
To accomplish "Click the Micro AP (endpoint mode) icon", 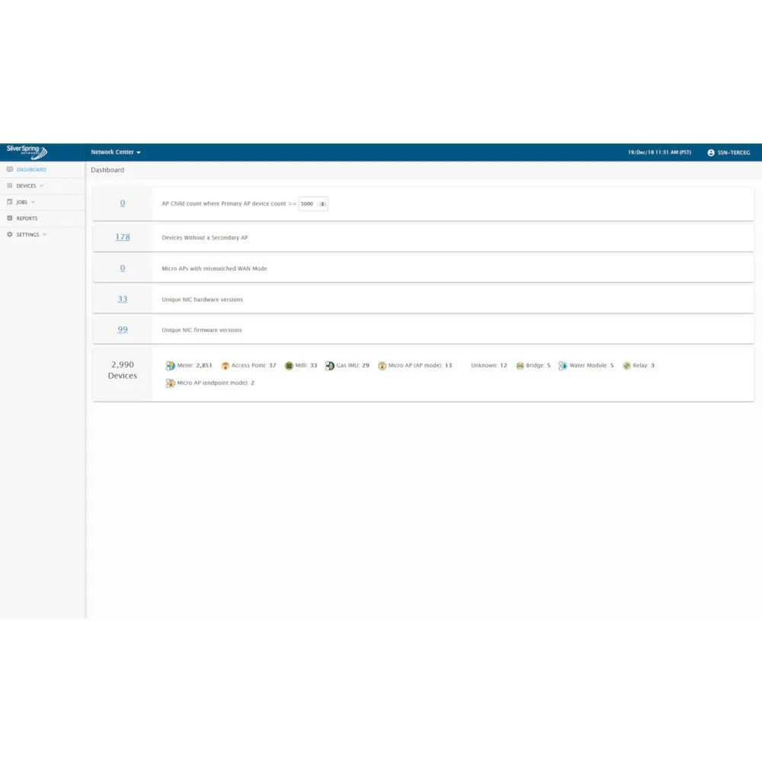I will click(x=170, y=383).
